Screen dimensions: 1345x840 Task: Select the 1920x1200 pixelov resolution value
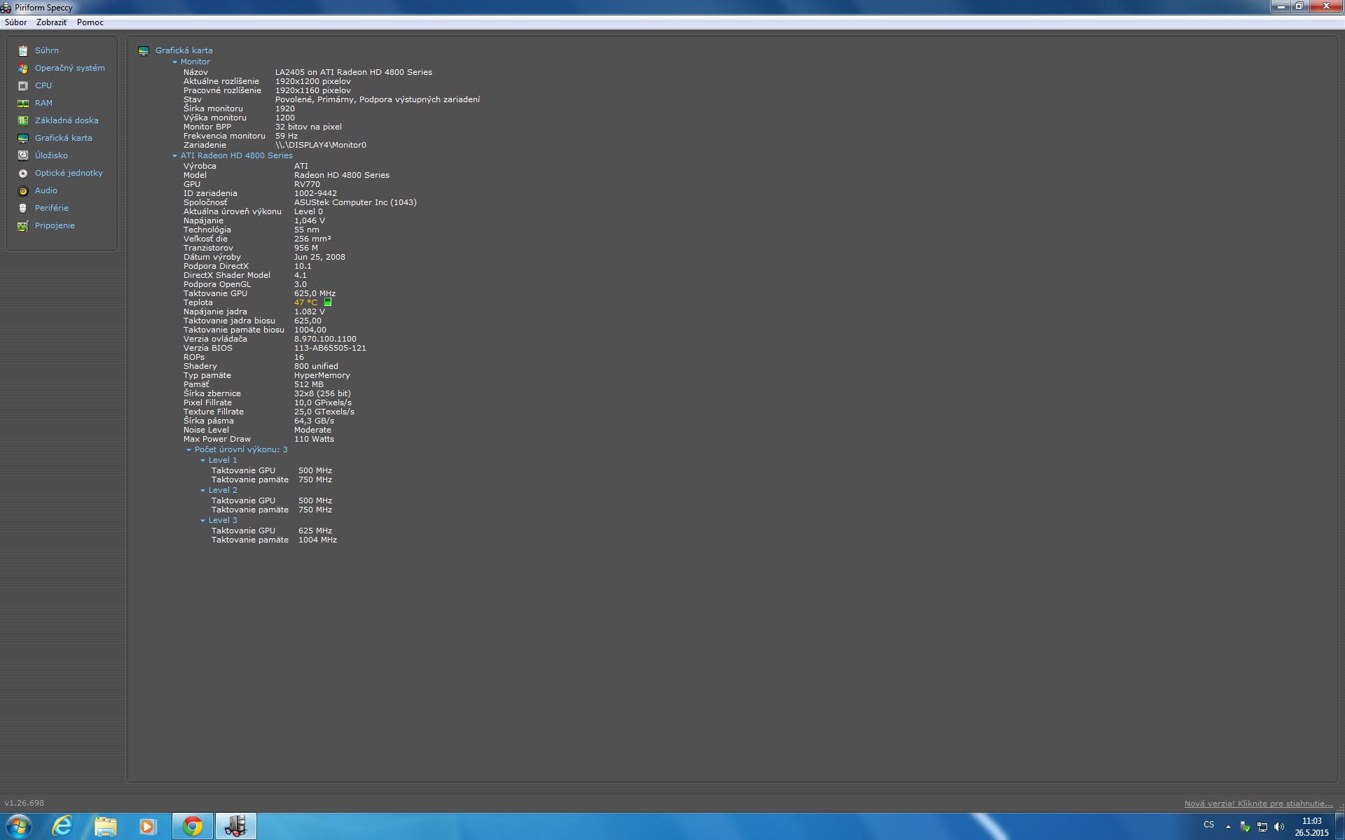[313, 81]
